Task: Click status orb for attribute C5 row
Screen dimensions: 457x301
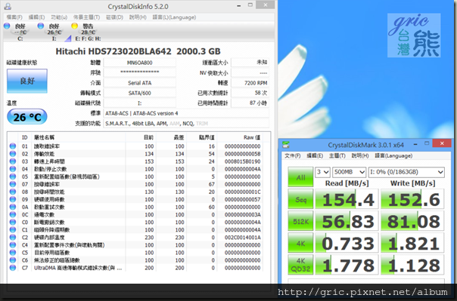Action: 13,253
